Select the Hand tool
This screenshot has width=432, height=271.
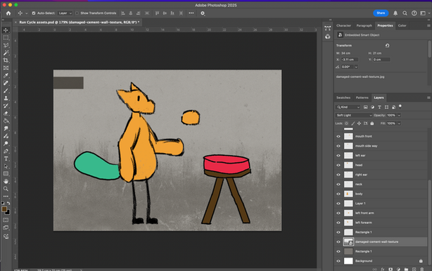[x=6, y=181]
